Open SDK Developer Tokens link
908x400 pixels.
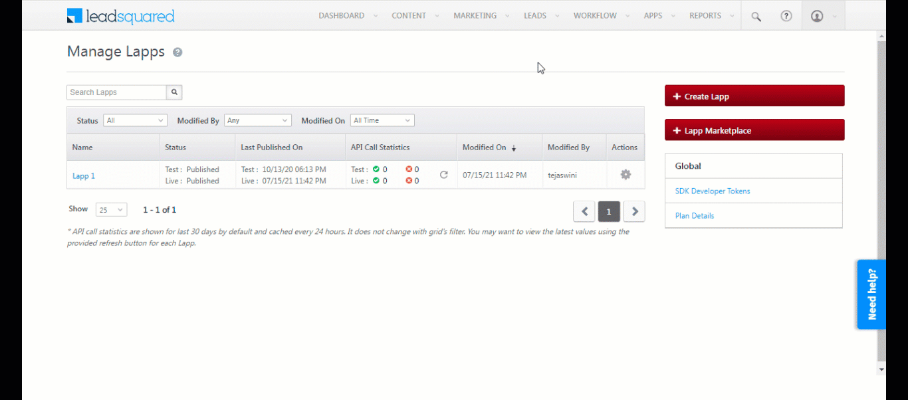[x=712, y=191]
